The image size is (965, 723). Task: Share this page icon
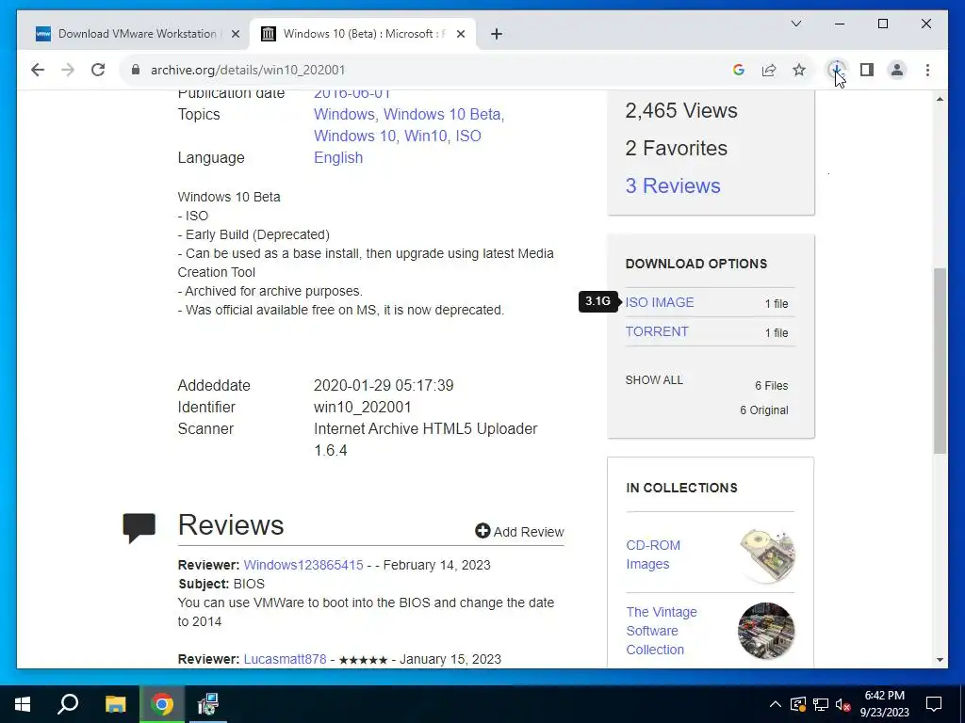pos(769,70)
